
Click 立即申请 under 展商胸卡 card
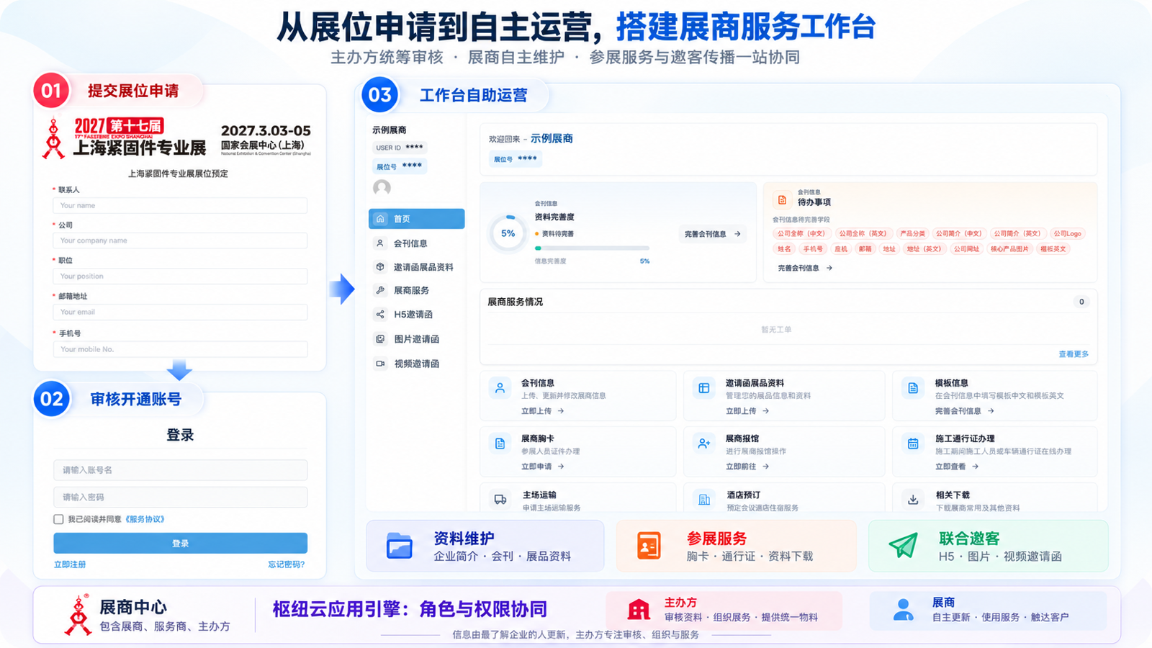click(x=542, y=467)
